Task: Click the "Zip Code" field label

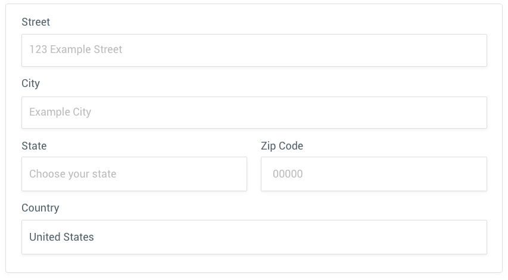Action: tap(282, 146)
